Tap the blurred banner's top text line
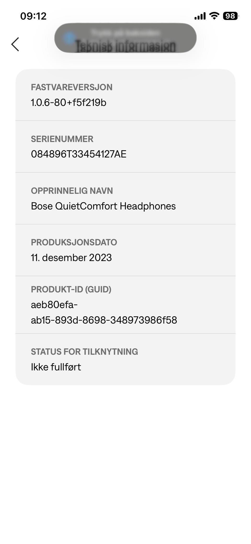 [x=125, y=32]
